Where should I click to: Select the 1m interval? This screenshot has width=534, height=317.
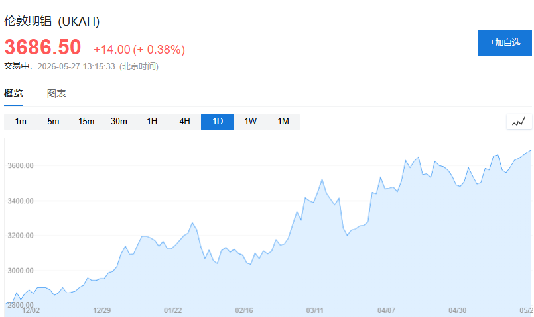21,122
